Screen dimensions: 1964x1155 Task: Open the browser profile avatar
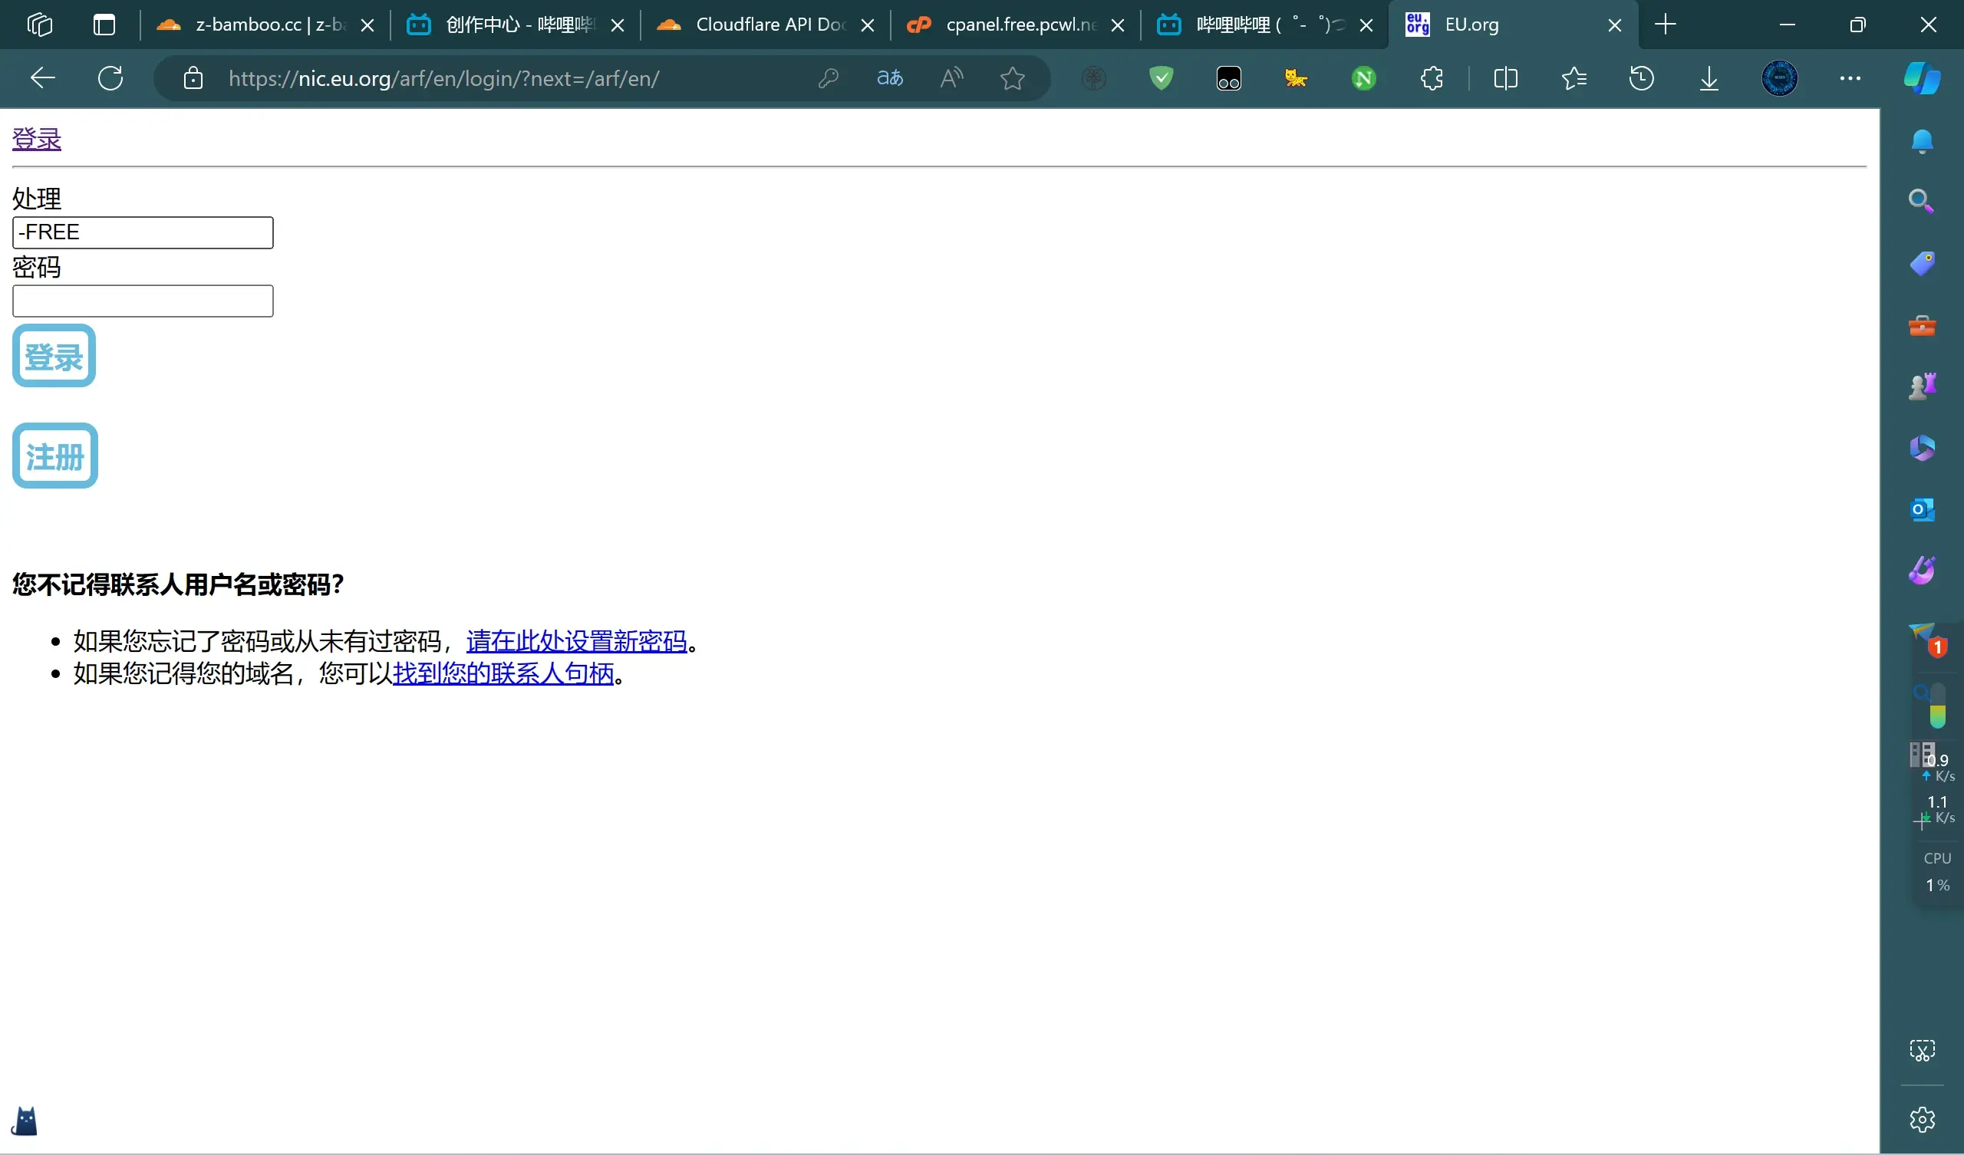1780,78
